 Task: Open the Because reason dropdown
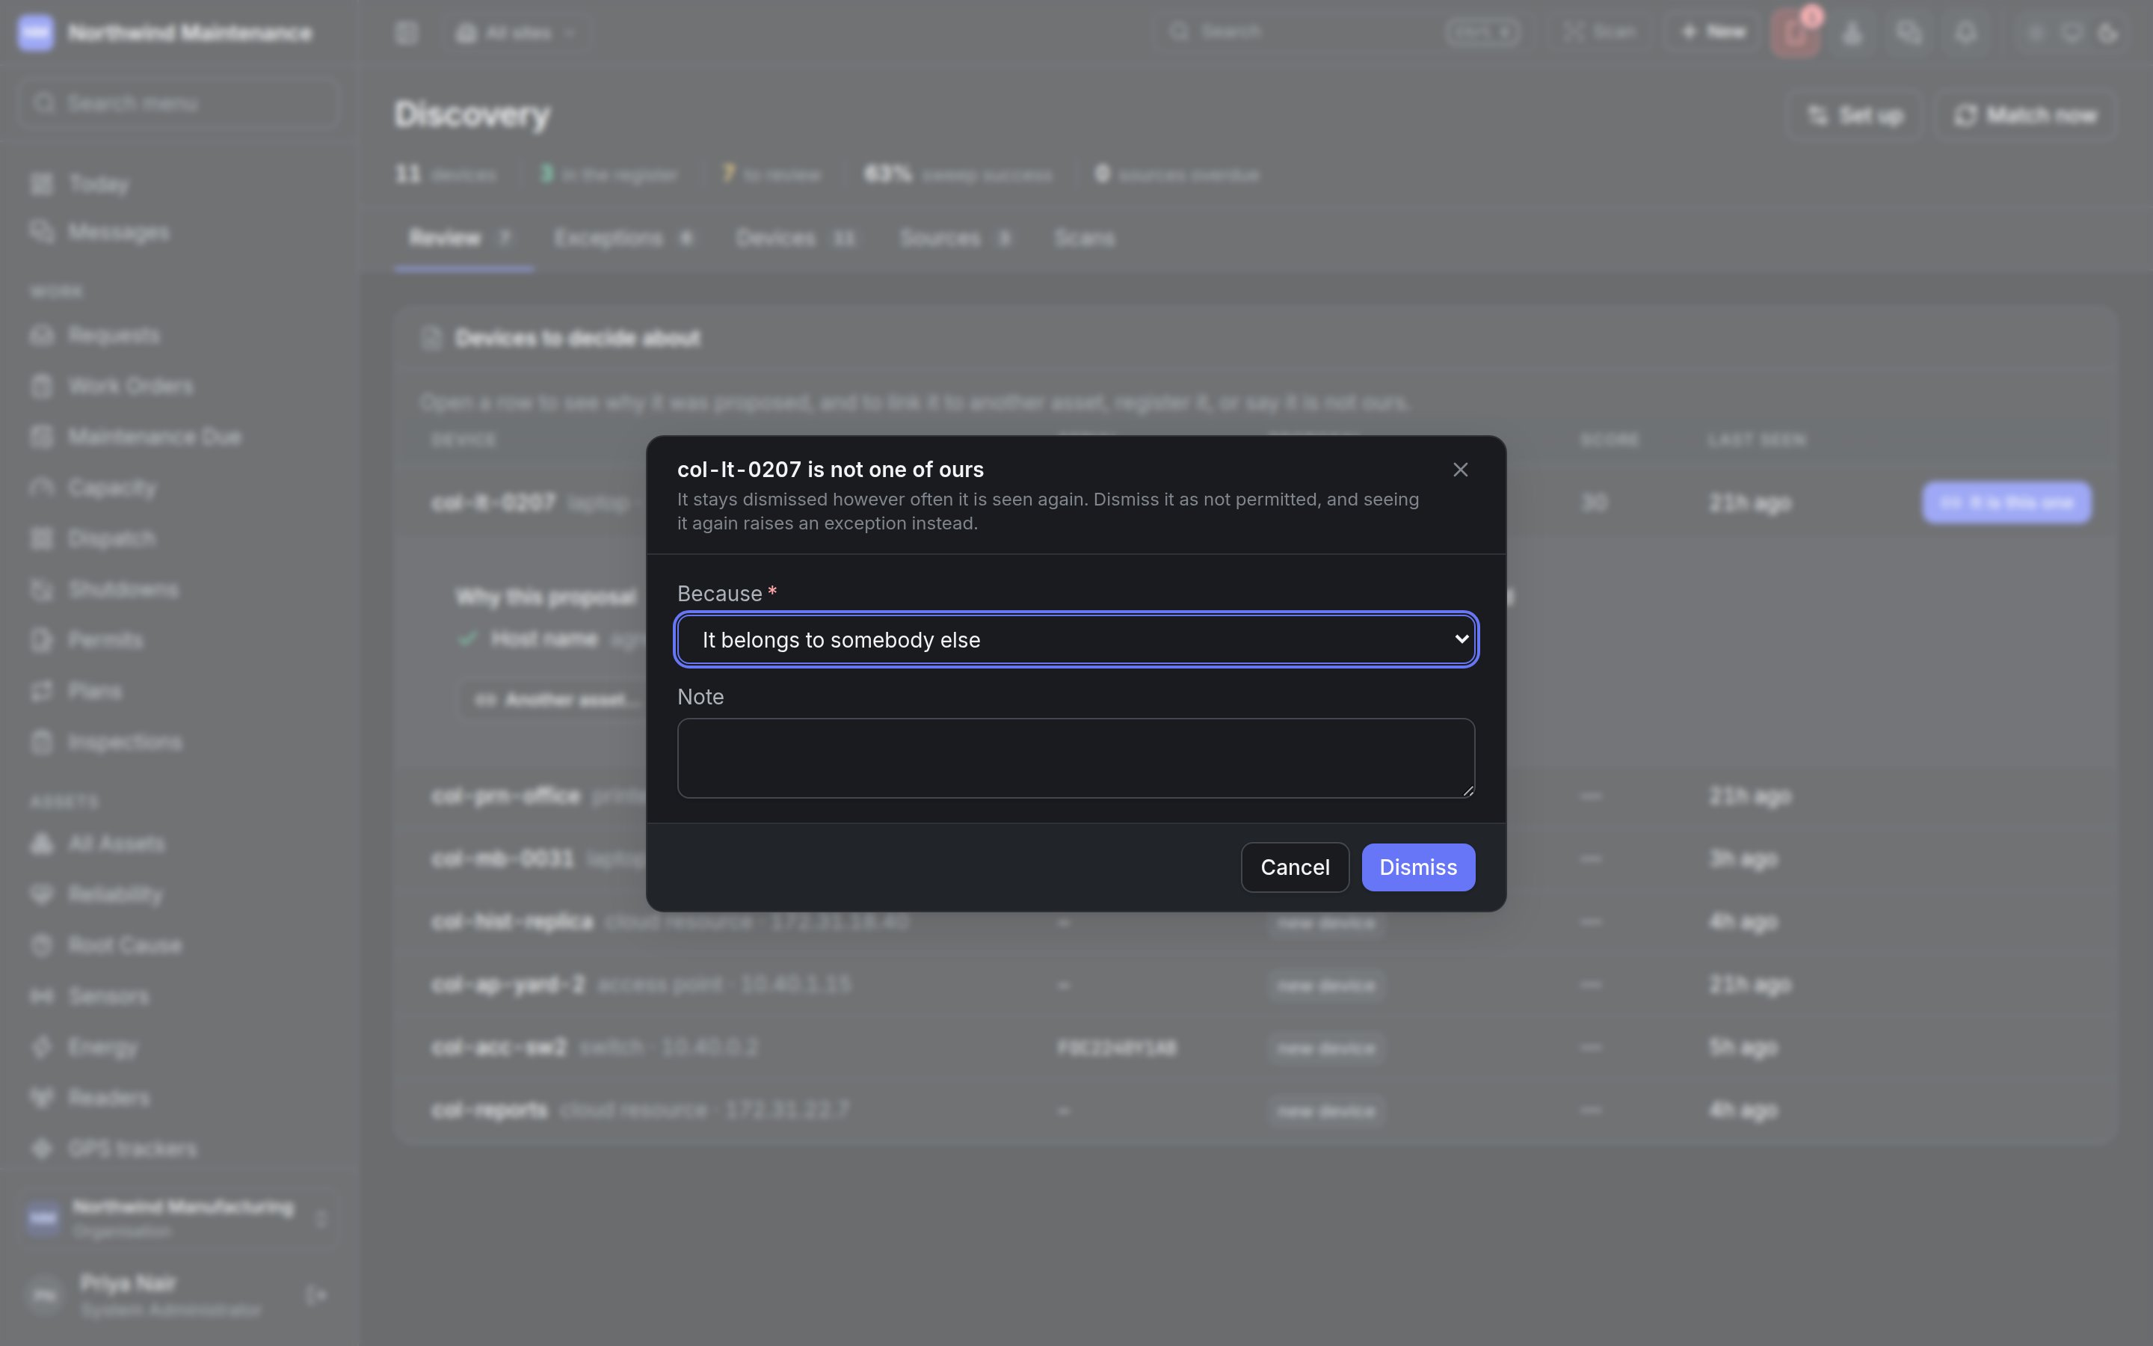point(1076,639)
